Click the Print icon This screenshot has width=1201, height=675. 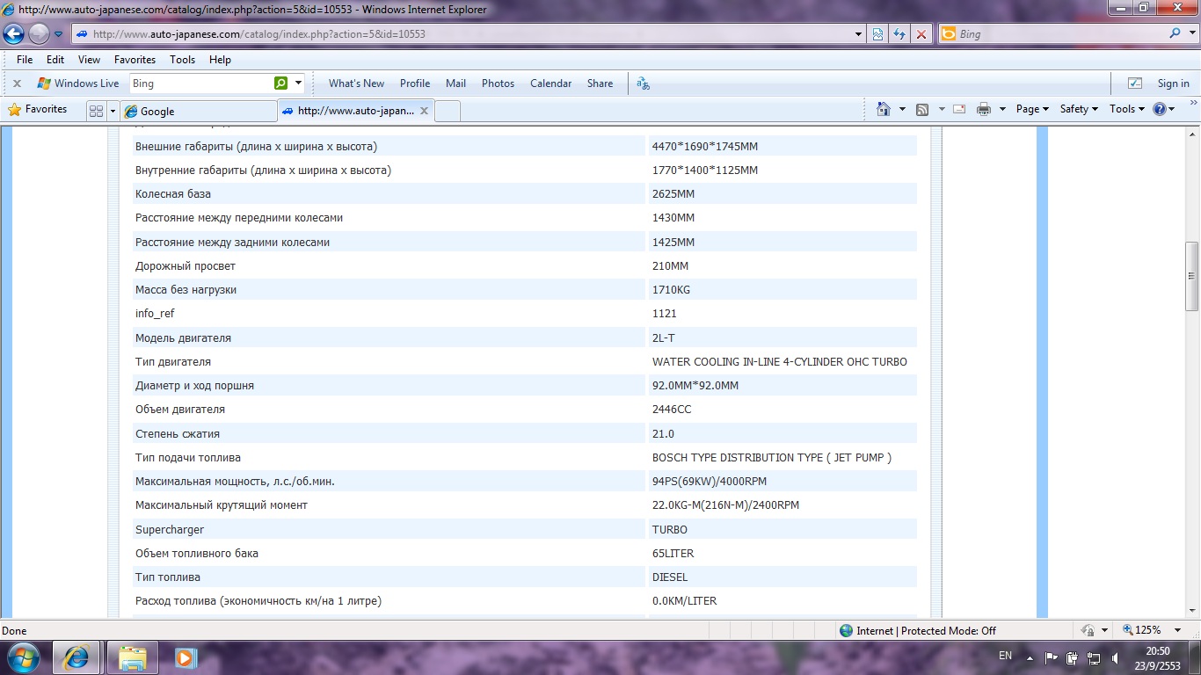point(983,109)
